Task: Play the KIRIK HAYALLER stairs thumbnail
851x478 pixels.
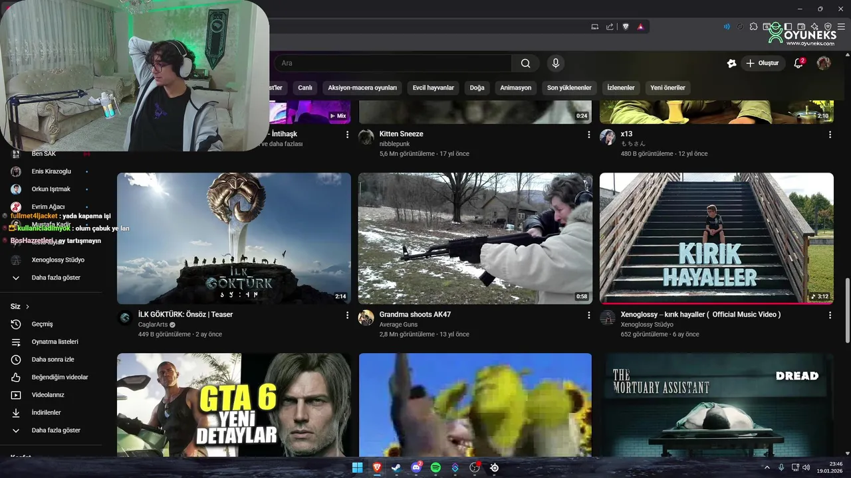Action: (x=717, y=238)
